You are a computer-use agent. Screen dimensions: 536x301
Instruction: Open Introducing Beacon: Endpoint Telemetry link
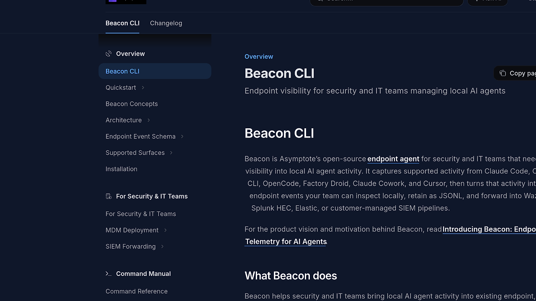click(x=489, y=229)
